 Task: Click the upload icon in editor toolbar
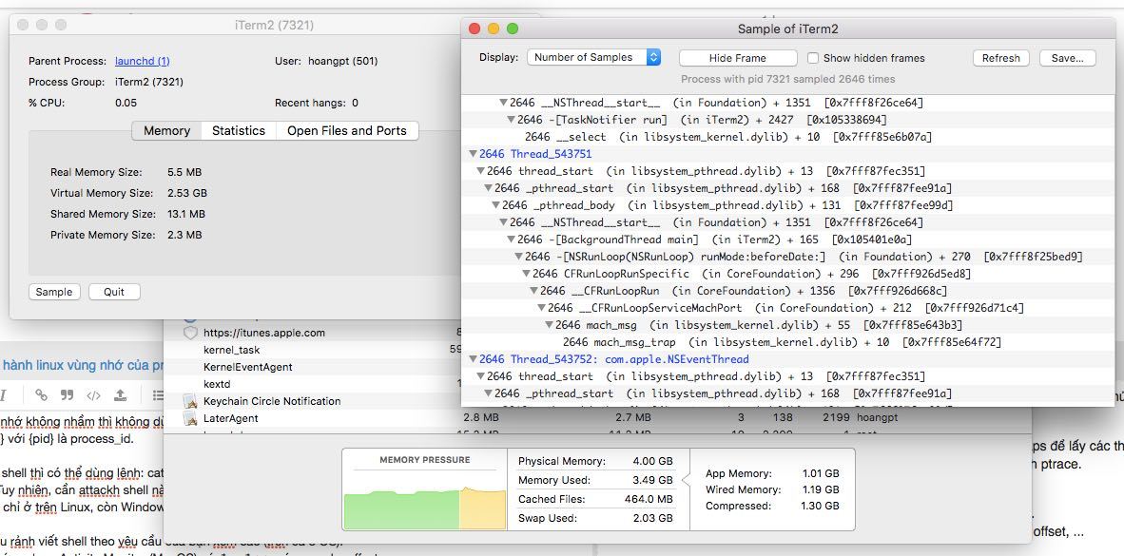[x=120, y=395]
